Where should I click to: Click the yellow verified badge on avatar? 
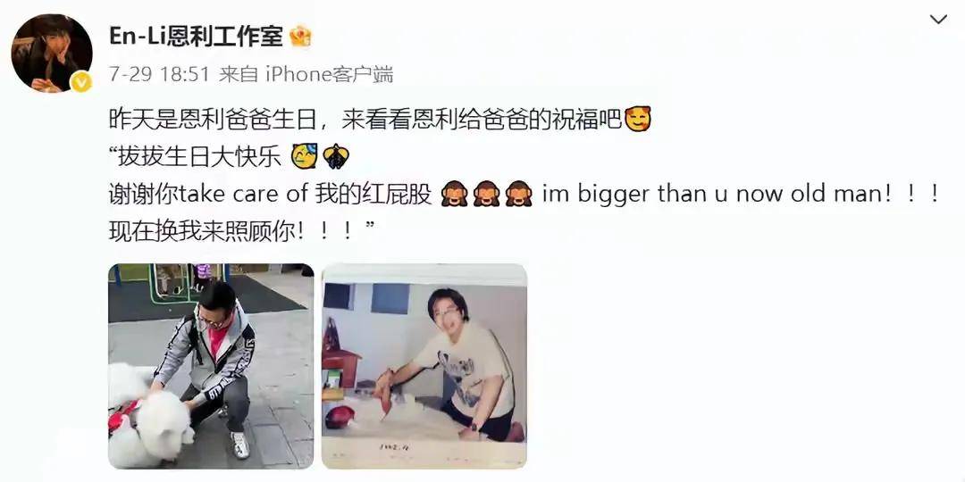tap(81, 82)
